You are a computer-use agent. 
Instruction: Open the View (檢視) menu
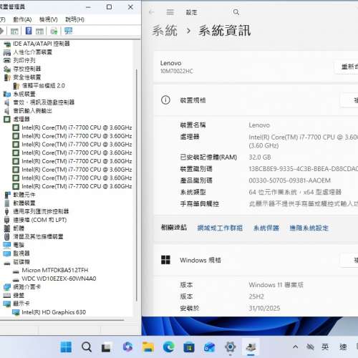(49, 19)
